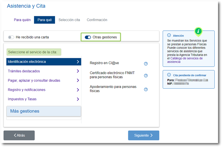This screenshot has height=147, width=222.
Task: Expand Registro y notificaciones category
Action: click(43, 90)
